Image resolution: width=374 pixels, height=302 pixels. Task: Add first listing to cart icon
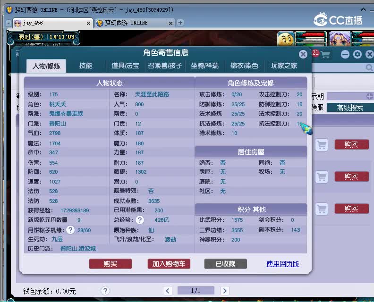pyautogui.click(x=322, y=145)
